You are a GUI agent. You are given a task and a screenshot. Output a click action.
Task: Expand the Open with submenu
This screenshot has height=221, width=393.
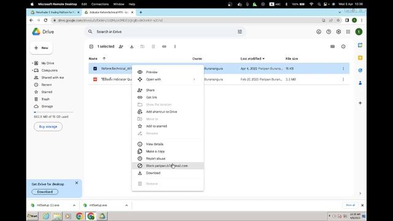click(x=194, y=79)
